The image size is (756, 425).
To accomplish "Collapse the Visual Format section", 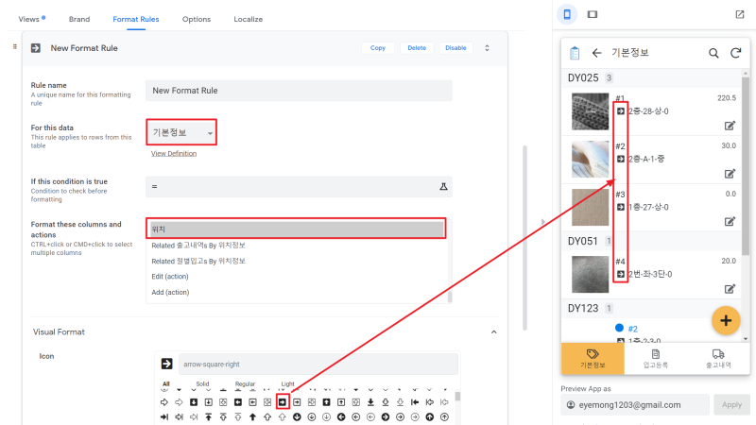I will click(x=493, y=332).
